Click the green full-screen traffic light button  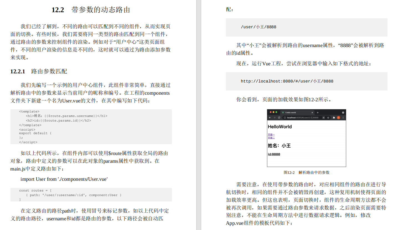pos(276,112)
